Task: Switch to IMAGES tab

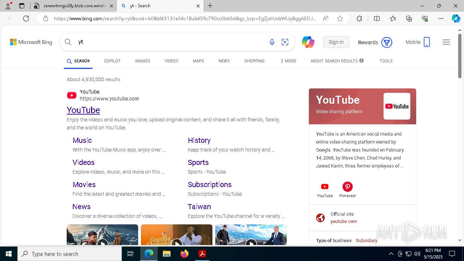Action: (x=142, y=61)
